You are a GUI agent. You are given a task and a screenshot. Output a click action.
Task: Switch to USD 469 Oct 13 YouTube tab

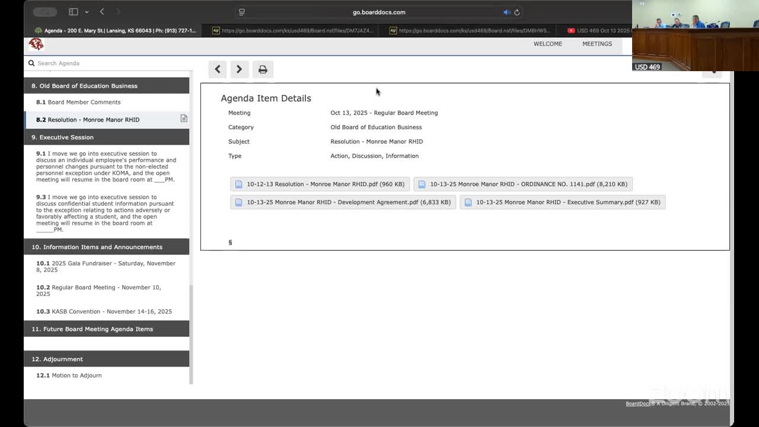599,30
